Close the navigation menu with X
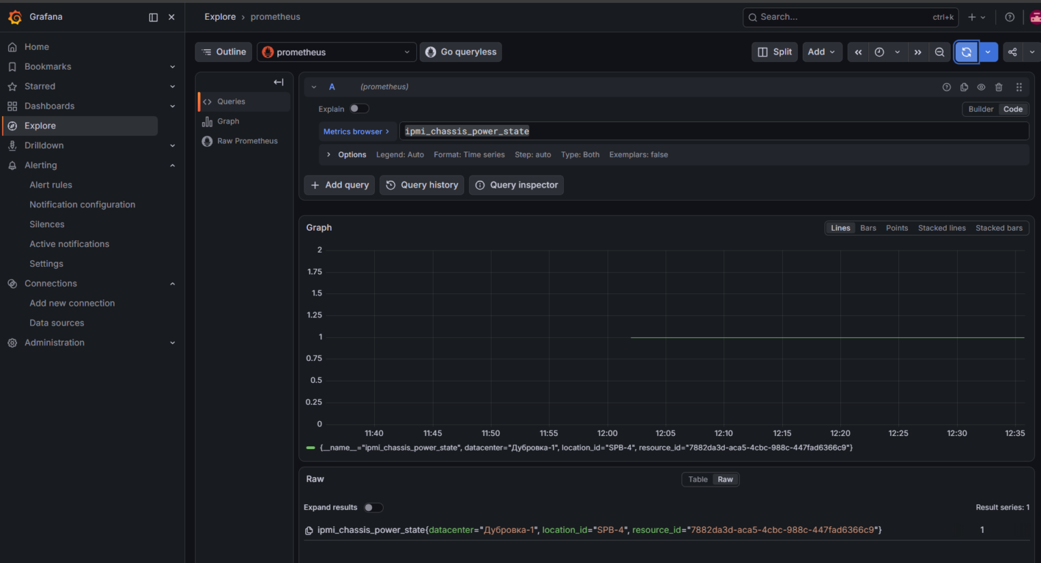The height and width of the screenshot is (563, 1041). coord(171,17)
